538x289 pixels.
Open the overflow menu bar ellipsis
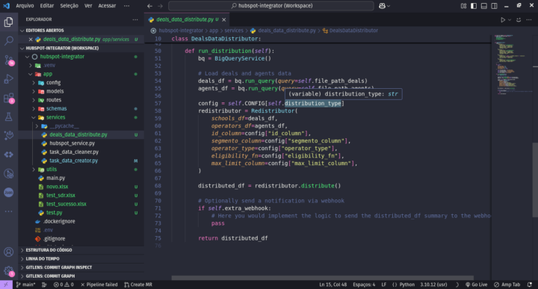(x=126, y=6)
